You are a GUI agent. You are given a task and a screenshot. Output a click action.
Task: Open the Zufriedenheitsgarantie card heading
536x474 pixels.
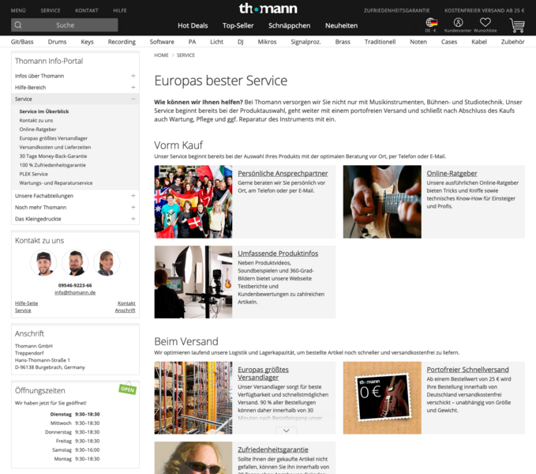pos(273,450)
